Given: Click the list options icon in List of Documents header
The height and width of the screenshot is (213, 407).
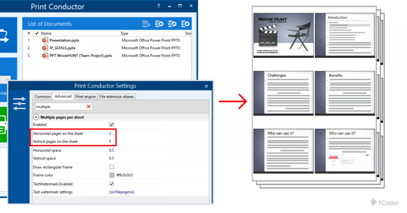Looking at the screenshot, I should click(146, 24).
